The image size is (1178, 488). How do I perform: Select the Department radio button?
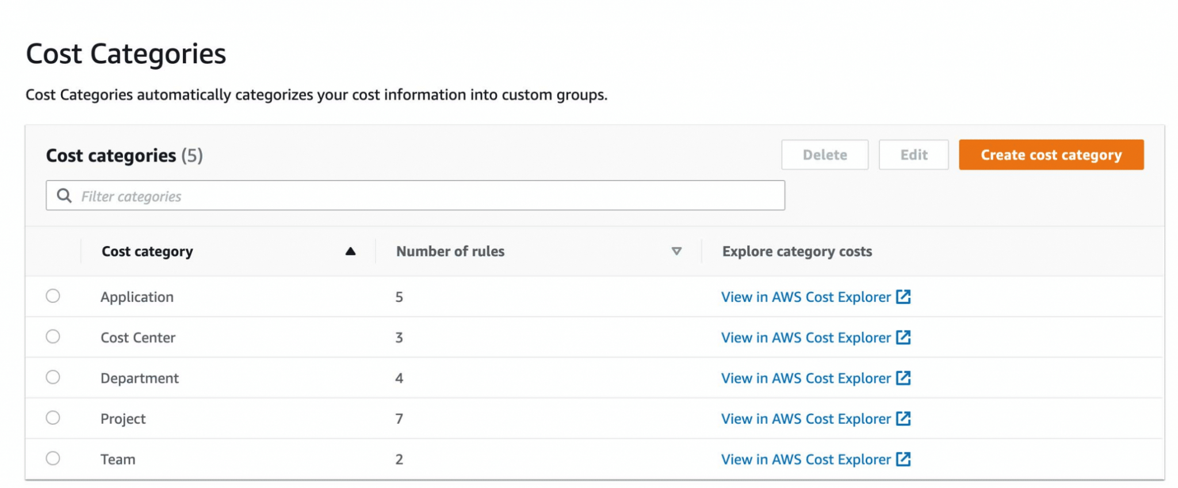tap(53, 377)
